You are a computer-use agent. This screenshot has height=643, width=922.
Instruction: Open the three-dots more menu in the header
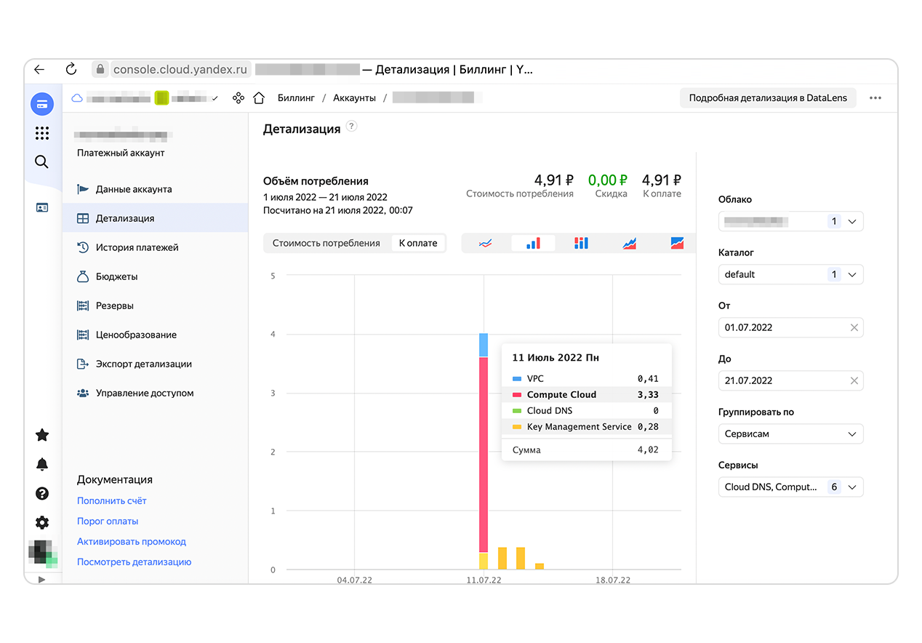point(875,98)
